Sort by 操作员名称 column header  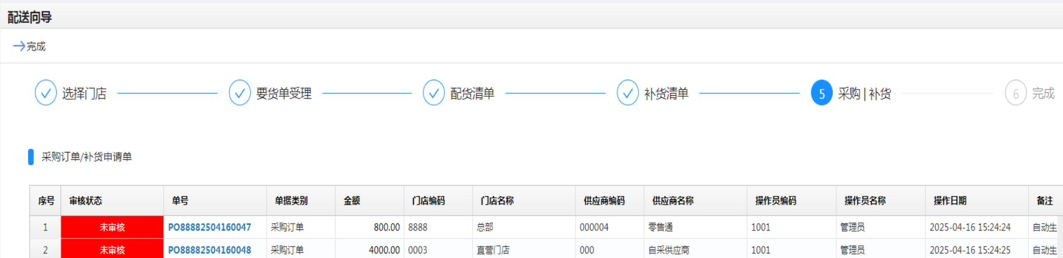pos(881,201)
